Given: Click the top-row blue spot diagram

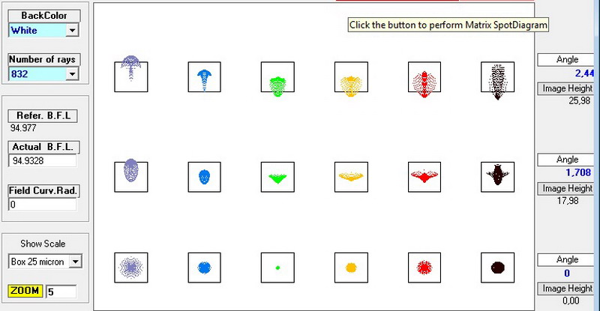Looking at the screenshot, I should click(204, 77).
